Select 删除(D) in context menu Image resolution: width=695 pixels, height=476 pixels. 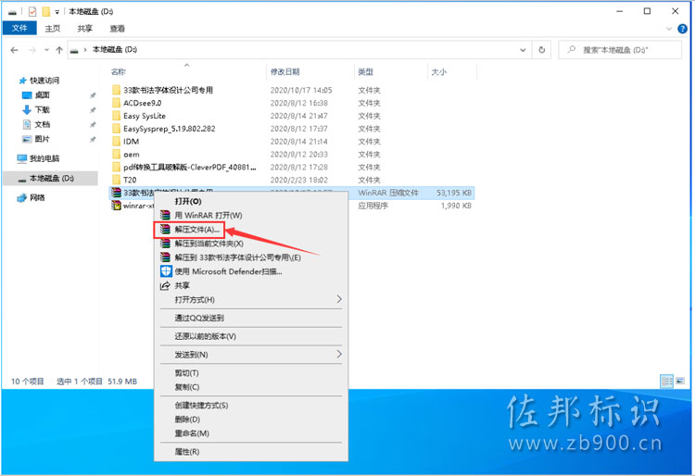coord(251,420)
